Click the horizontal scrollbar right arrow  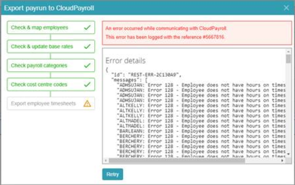pyautogui.click(x=282, y=161)
